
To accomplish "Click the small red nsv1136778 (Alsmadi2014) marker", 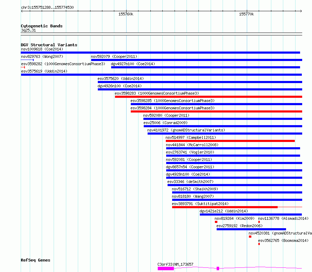I will point(259,222).
